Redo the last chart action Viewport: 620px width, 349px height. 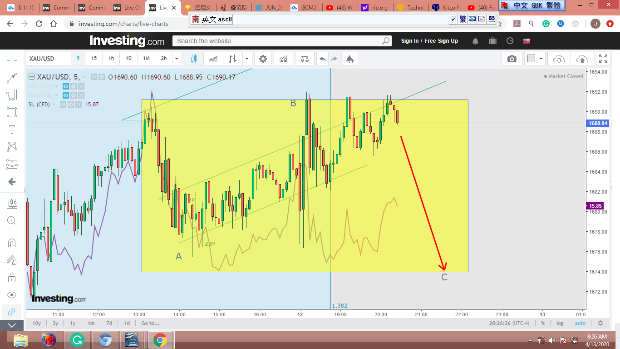pyautogui.click(x=335, y=59)
